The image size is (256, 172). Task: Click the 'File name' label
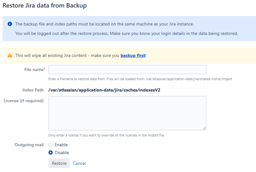34,70
